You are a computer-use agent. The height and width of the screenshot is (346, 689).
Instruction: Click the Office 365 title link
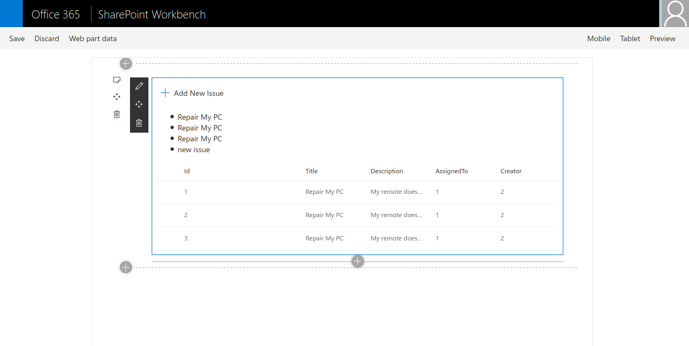[x=56, y=15]
